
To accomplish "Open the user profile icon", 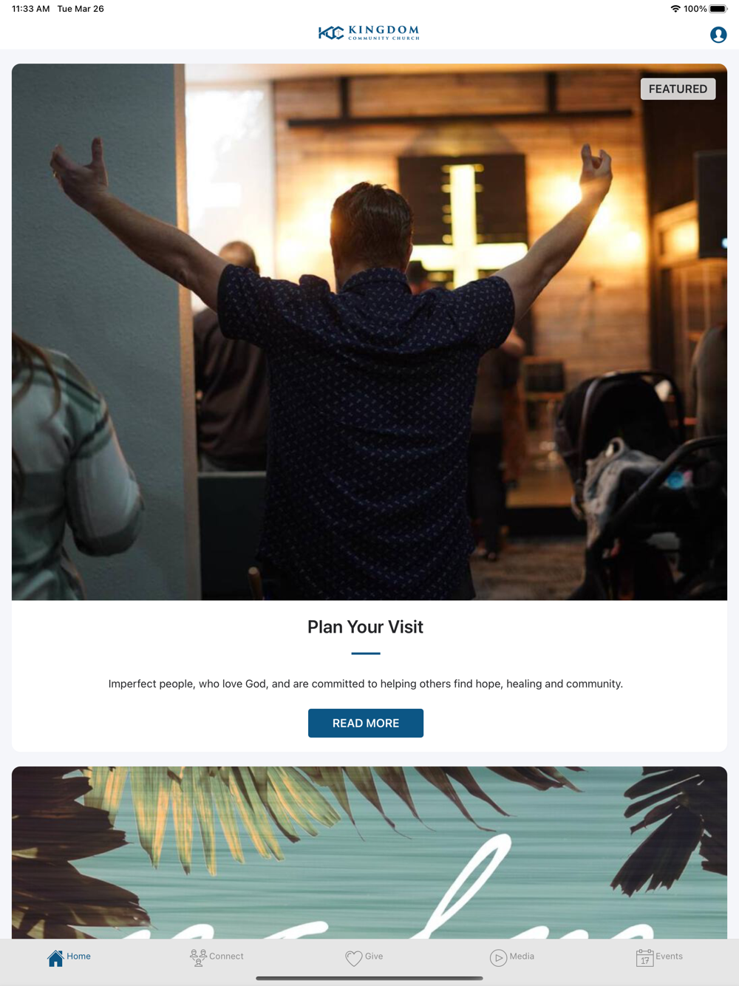I will [x=718, y=35].
